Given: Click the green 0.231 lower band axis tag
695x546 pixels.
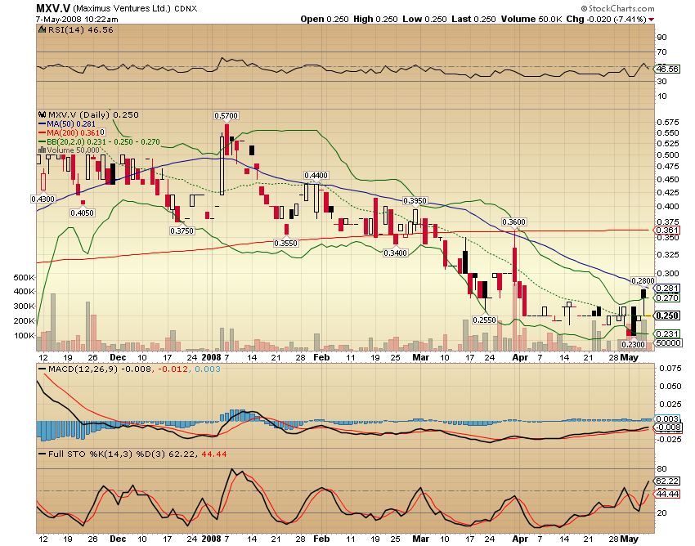Looking at the screenshot, I should click(x=667, y=333).
